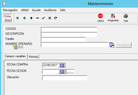Image resolution: width=138 pixels, height=95 pixels.
Task: Print Vale with printer icon
Action: pos(126,16)
